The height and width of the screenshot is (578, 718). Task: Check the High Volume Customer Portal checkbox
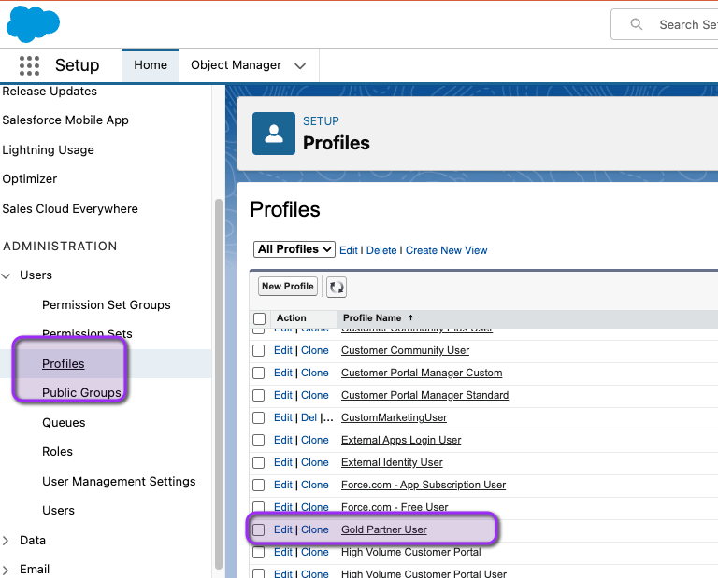coord(259,553)
